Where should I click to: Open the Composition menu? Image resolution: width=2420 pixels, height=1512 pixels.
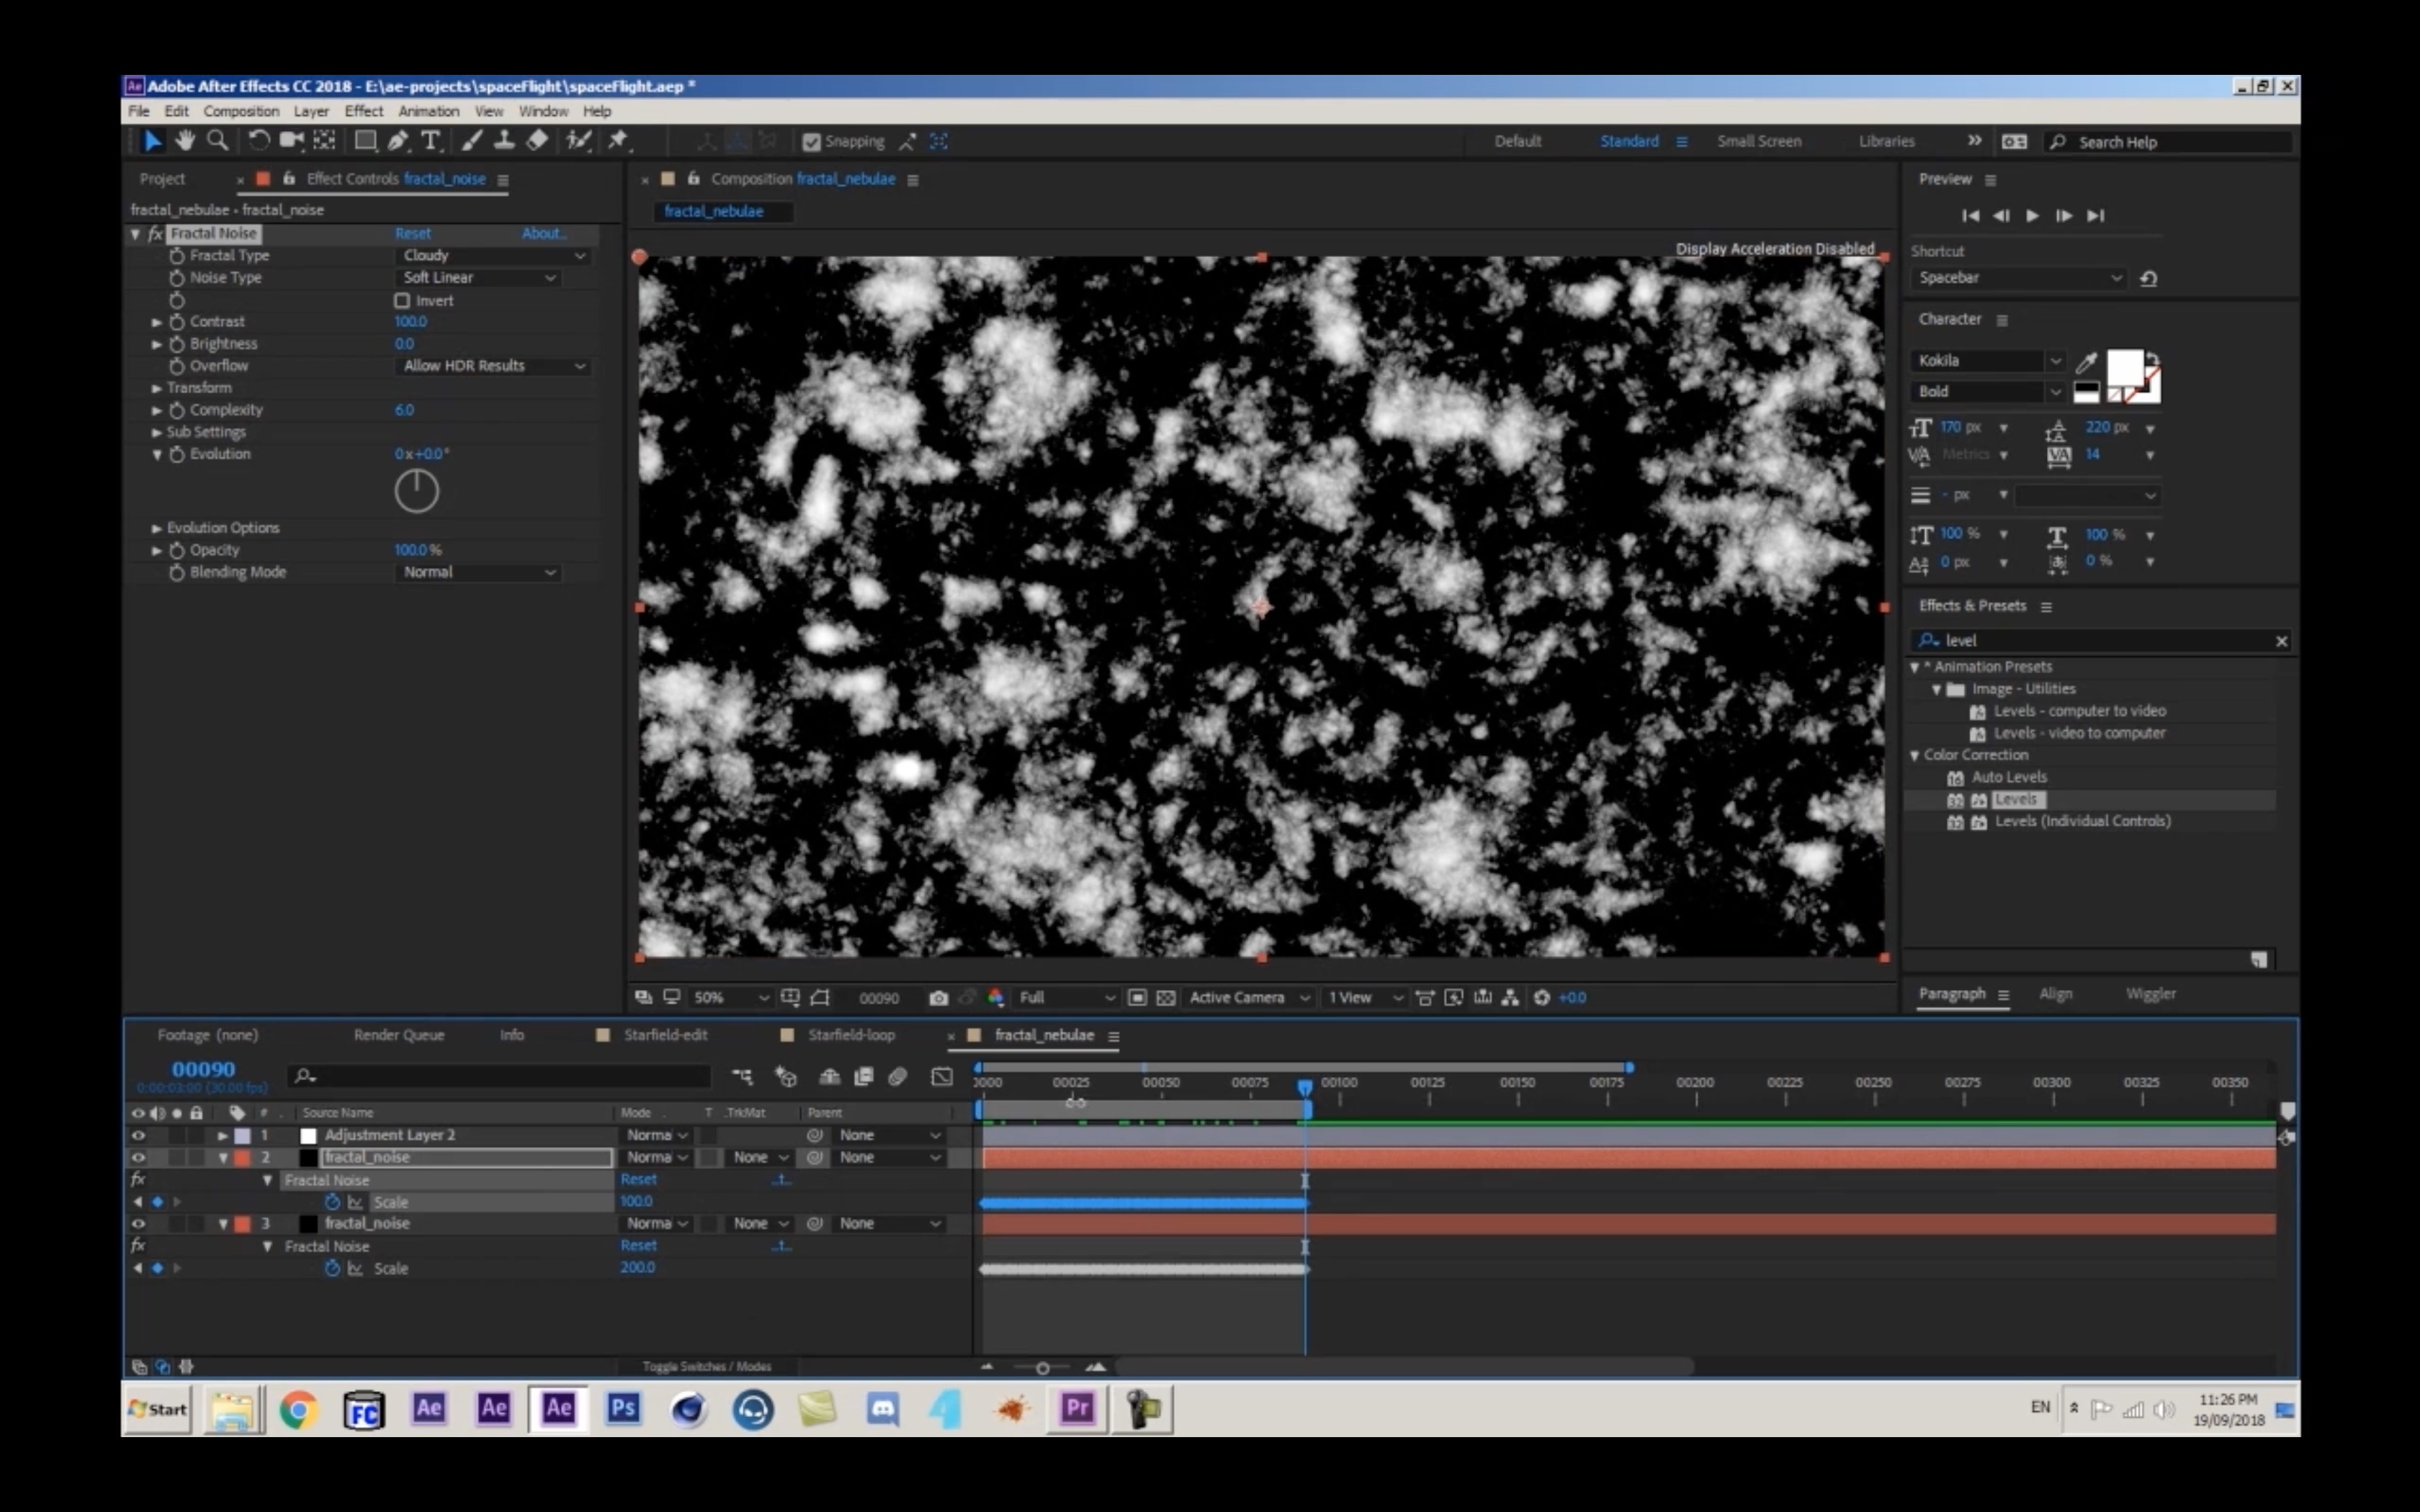pos(241,111)
